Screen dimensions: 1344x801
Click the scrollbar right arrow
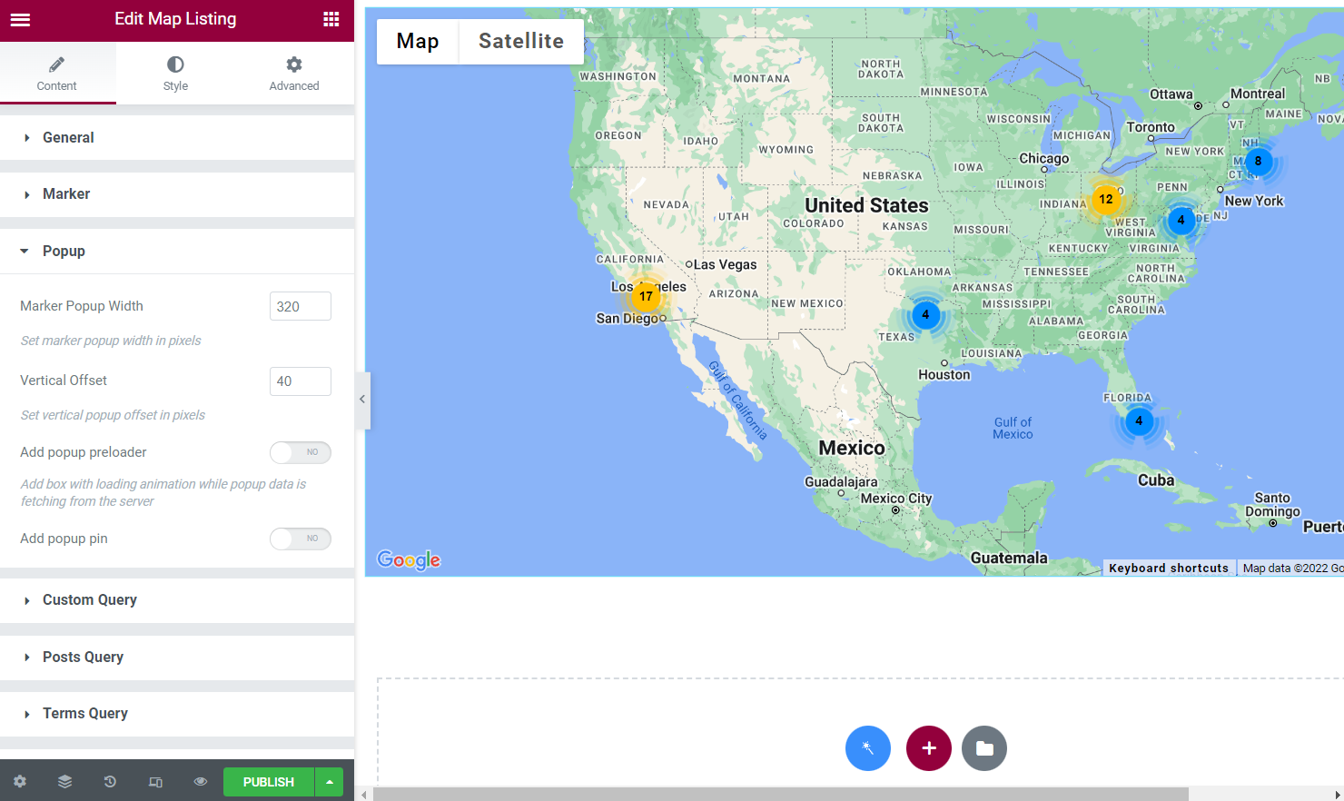[x=1337, y=795]
